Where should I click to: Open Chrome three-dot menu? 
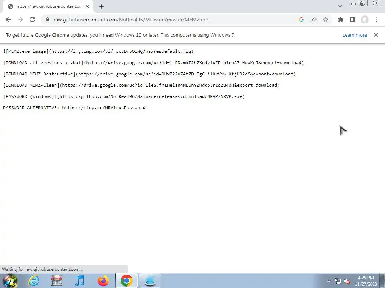[377, 19]
